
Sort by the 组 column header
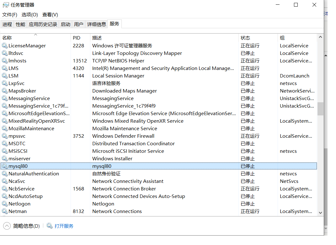297,38
